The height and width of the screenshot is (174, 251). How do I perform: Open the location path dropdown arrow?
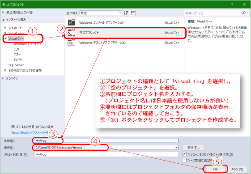(x=176, y=148)
